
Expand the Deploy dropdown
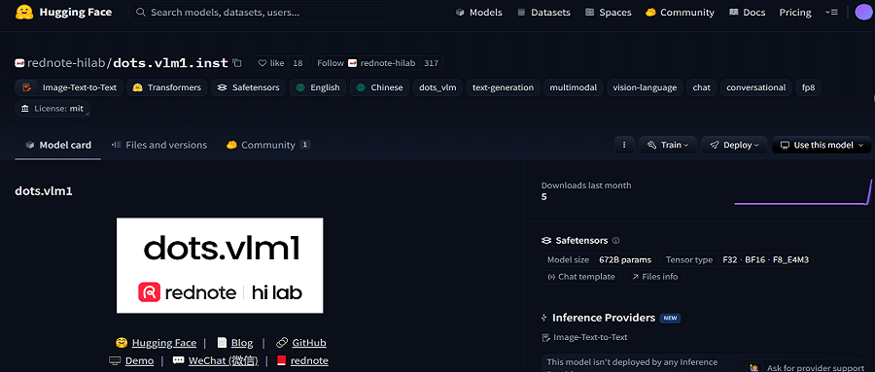[734, 145]
